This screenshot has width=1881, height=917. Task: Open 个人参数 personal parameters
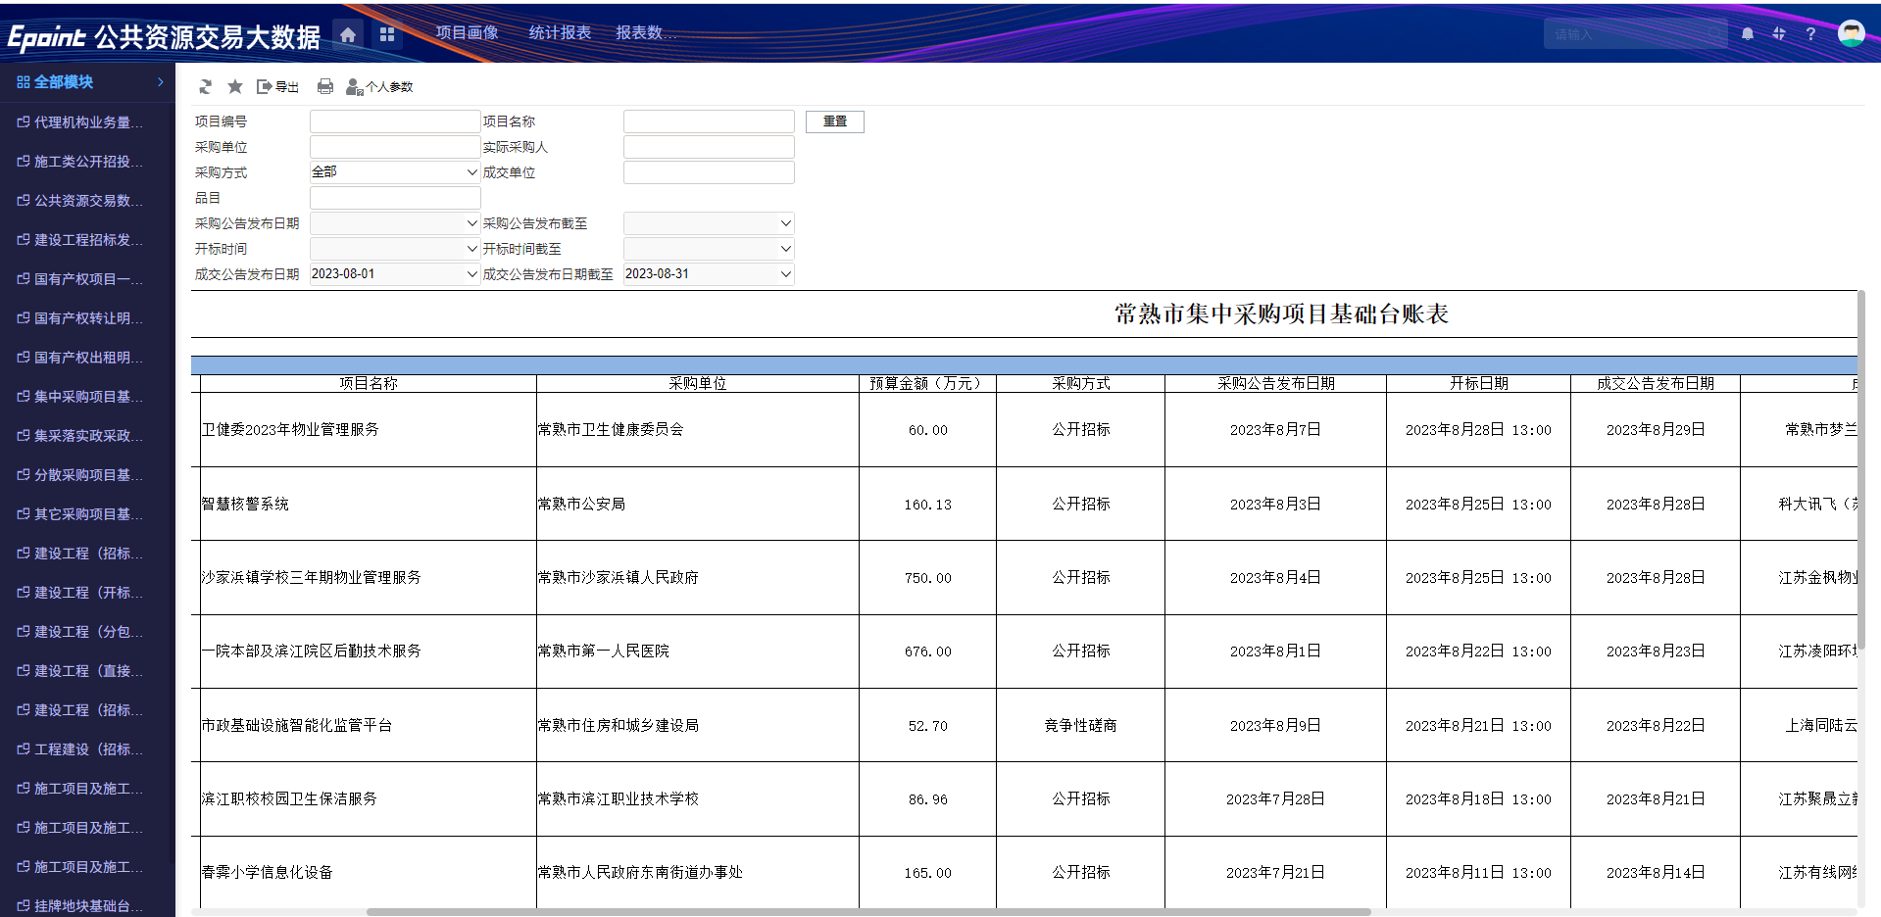[x=379, y=87]
